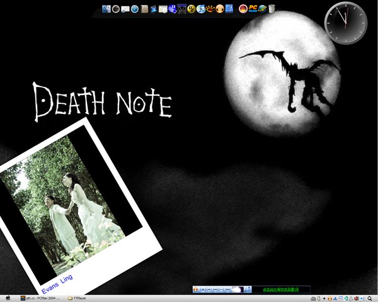Launch the large M icon in dock

[x=182, y=9]
